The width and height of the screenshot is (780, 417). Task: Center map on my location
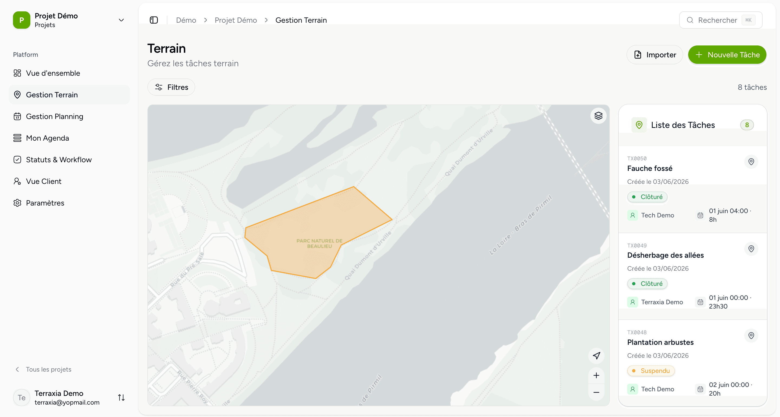point(596,356)
